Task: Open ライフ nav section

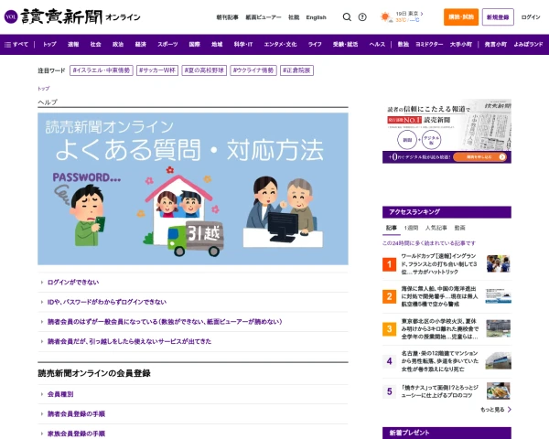Action: pyautogui.click(x=315, y=44)
